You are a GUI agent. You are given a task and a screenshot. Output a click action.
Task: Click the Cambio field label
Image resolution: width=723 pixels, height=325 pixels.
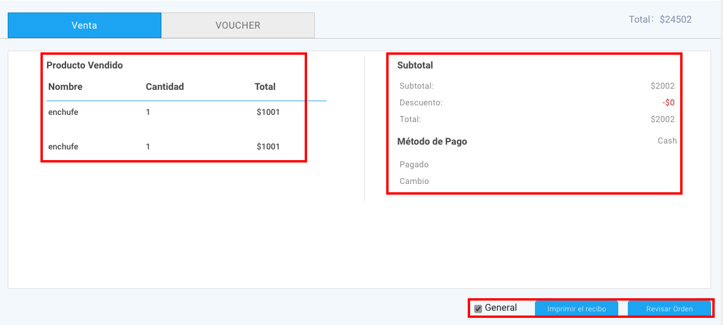click(414, 181)
